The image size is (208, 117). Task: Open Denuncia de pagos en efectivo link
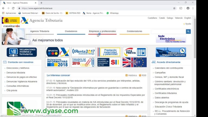coord(22,77)
